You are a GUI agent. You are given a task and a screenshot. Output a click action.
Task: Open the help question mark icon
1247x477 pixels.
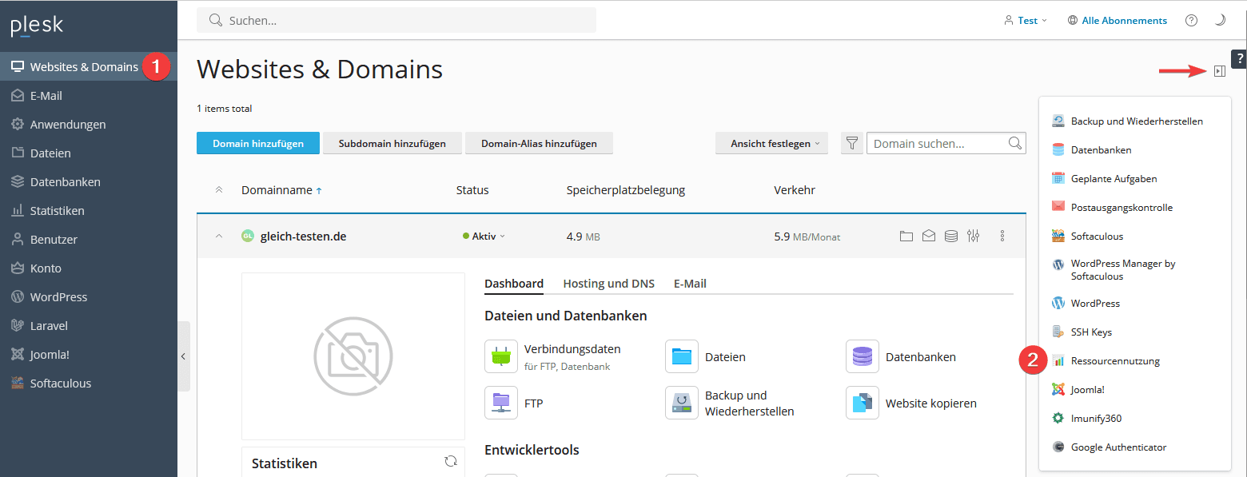coord(1191,21)
